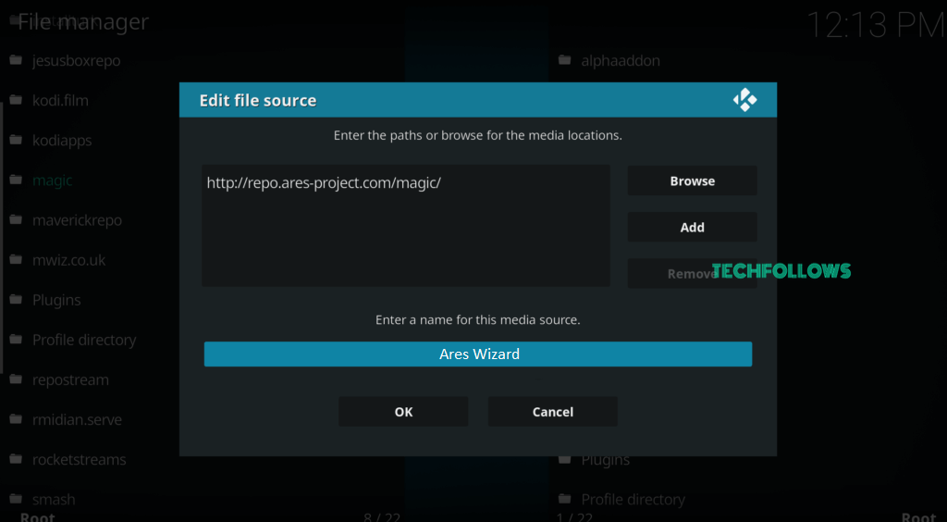947x522 pixels.
Task: Click folder icon beside kodi.film
Action: 17,100
